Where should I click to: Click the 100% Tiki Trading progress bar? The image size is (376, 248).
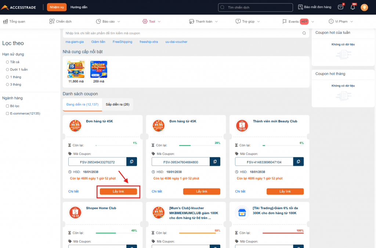pyautogui.click(x=283, y=233)
